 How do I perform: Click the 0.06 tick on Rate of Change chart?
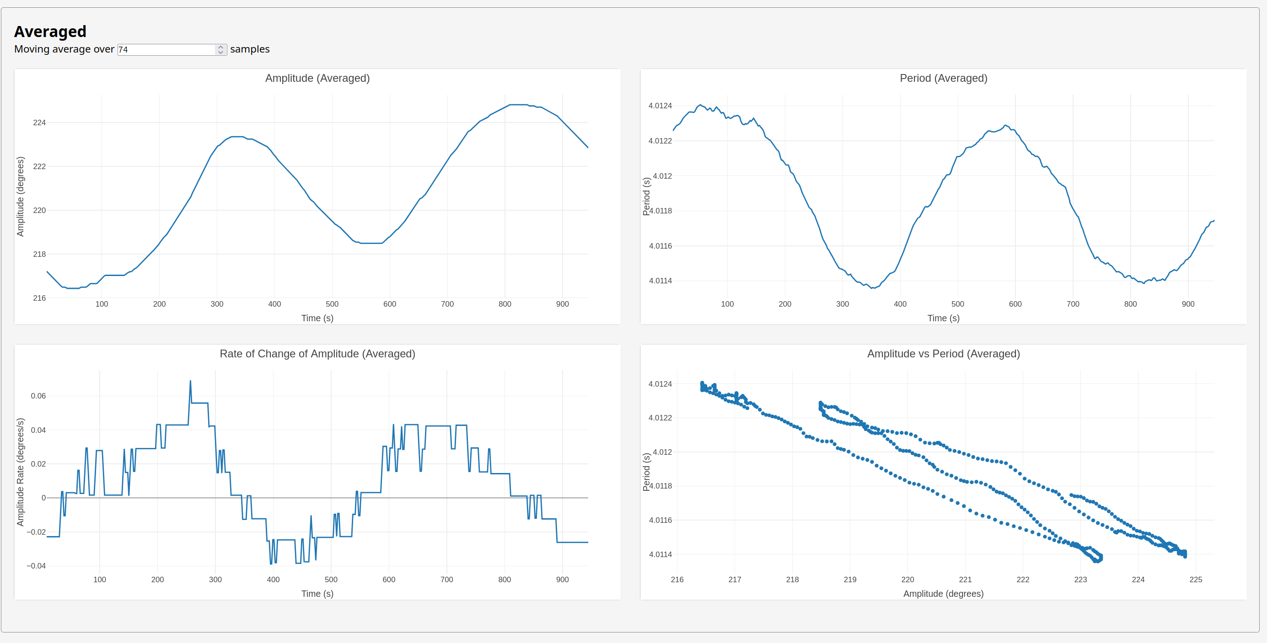pyautogui.click(x=38, y=396)
